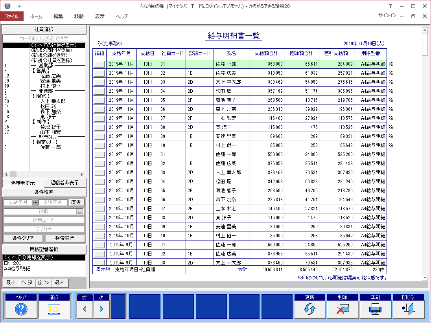
Task: Open quick access toolbar customize arrow
Action: click(19, 6)
